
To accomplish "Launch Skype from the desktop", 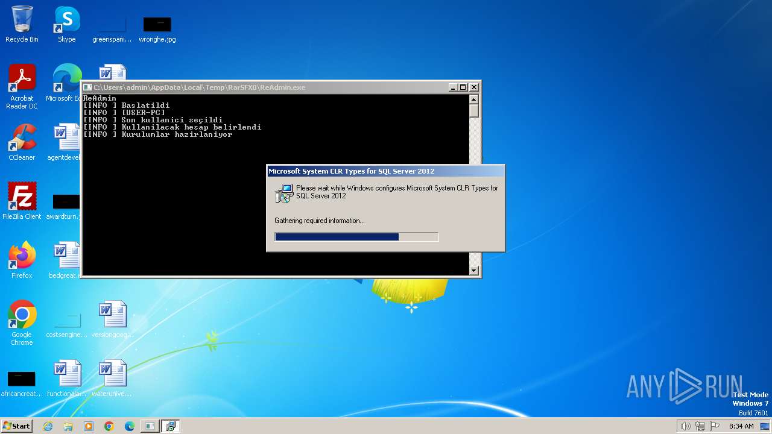I will 67,24.
